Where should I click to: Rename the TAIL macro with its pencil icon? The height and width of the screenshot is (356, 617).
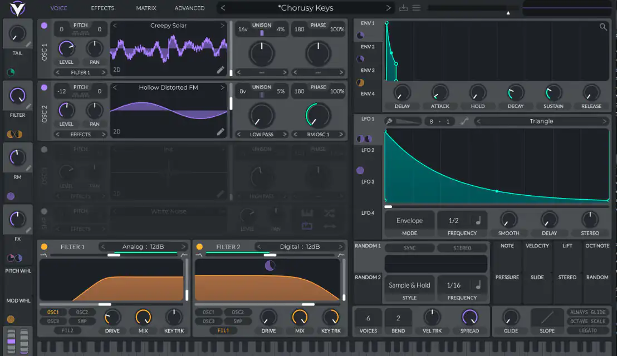pyautogui.click(x=28, y=44)
